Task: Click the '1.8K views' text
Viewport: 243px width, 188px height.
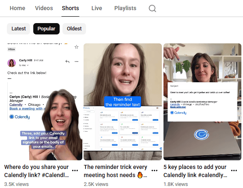Action: coord(176,184)
